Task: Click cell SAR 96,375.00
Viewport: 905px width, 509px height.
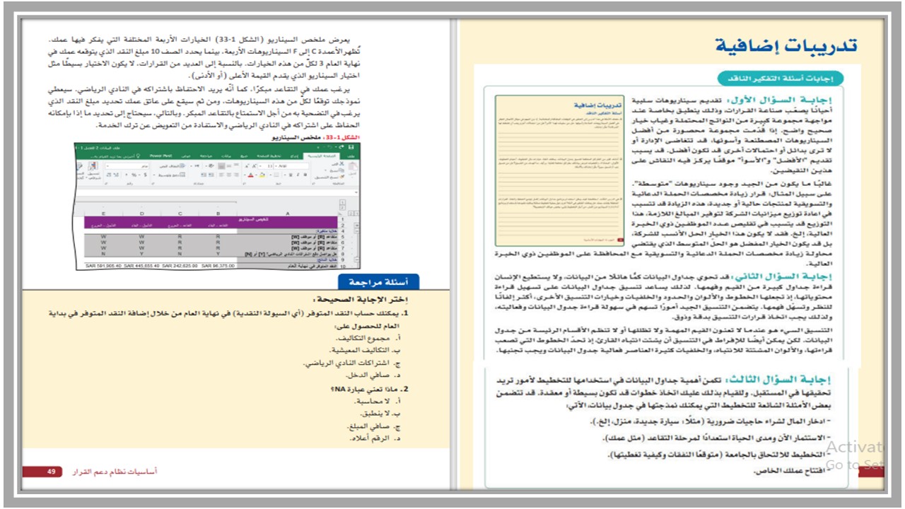Action: [x=218, y=266]
